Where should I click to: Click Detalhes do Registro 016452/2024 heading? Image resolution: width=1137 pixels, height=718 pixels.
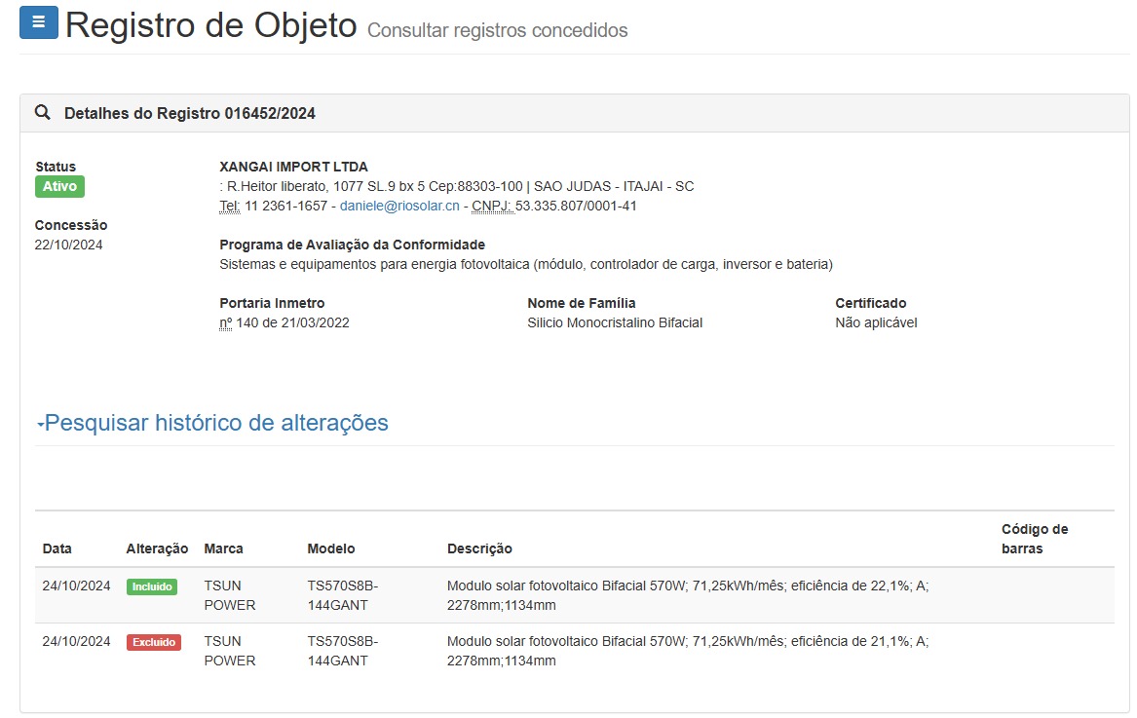[190, 113]
